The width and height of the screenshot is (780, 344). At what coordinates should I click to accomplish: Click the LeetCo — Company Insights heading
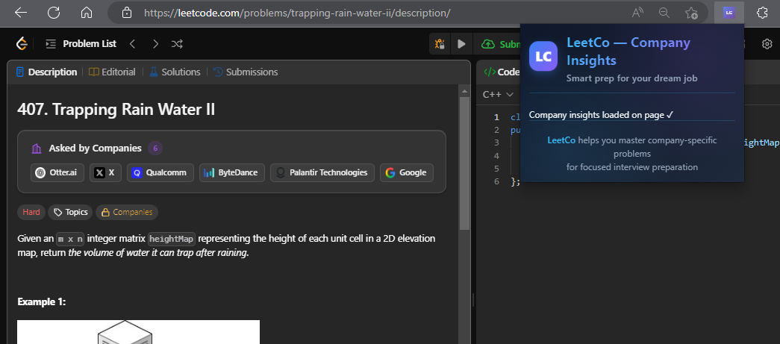pos(628,51)
